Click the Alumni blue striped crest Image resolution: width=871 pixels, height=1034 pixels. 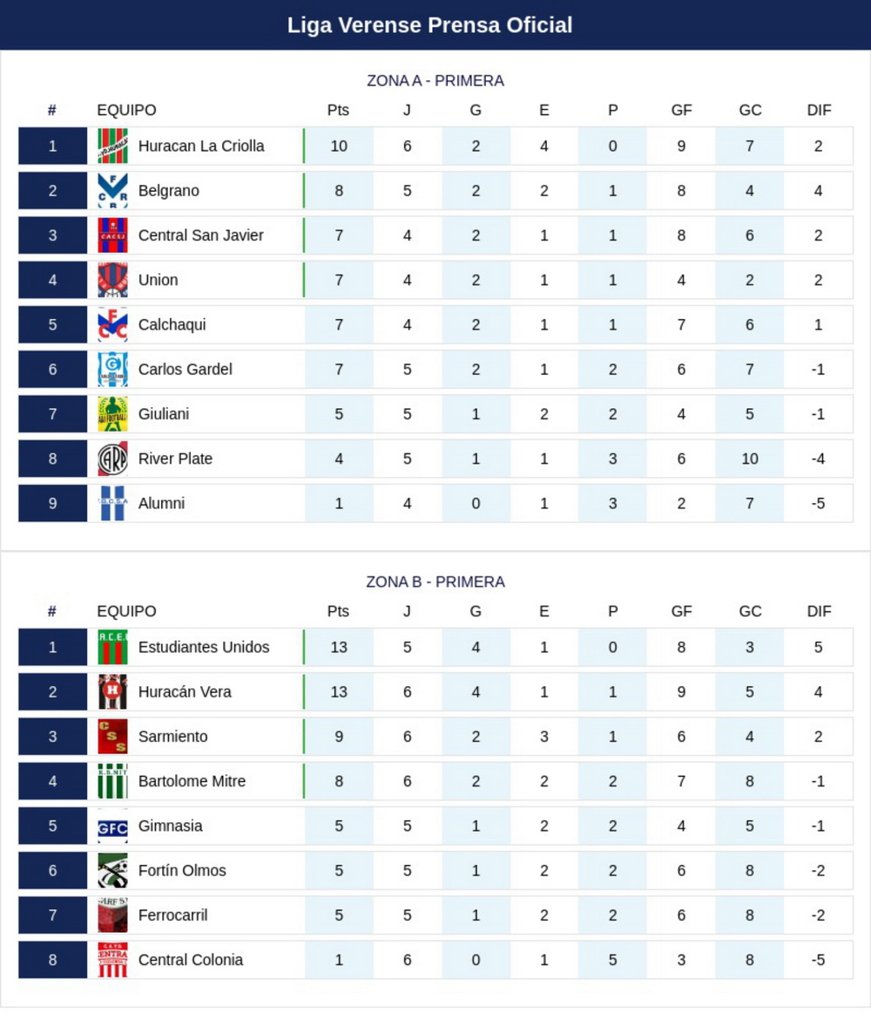(112, 503)
